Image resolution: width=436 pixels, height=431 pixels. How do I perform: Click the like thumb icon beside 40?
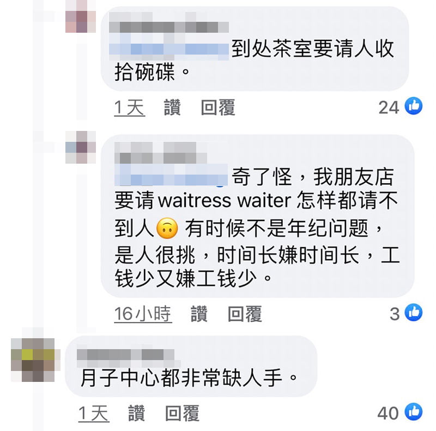414,411
